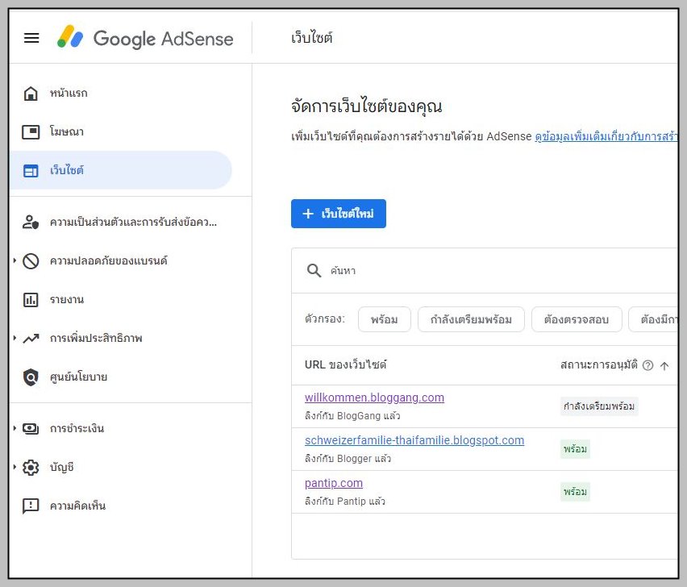This screenshot has height=587, width=687.
Task: Click the เว็บไซต์ page title in header
Action: click(311, 38)
